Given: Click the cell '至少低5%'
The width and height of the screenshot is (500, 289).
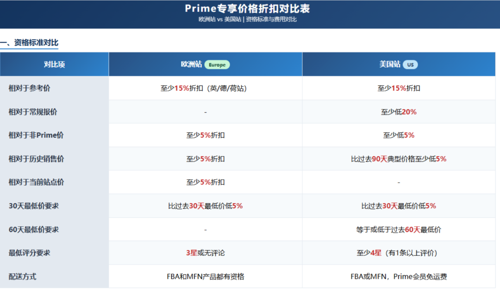Looking at the screenshot, I should click(x=399, y=135).
